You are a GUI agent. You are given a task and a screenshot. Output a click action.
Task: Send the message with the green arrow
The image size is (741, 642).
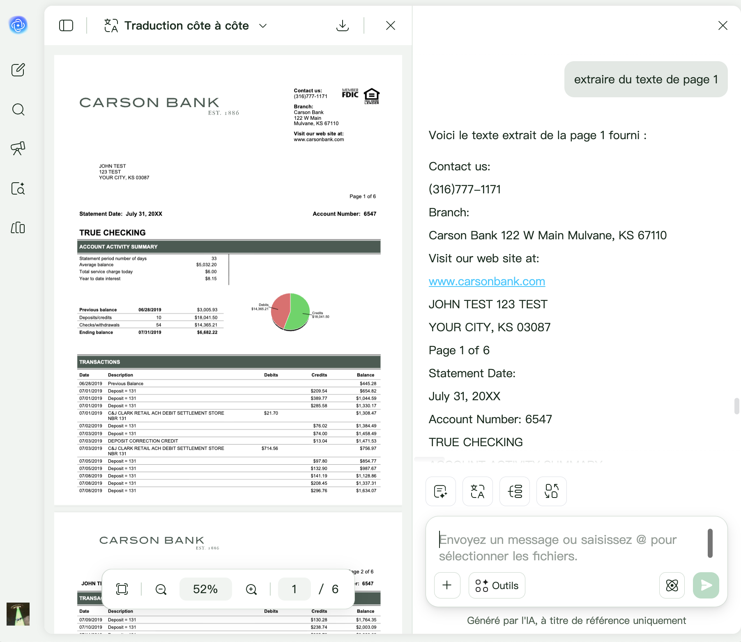point(706,585)
